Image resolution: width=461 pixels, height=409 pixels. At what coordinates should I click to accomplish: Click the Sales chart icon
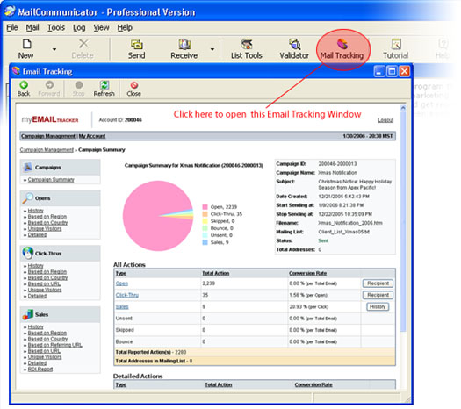point(27,314)
